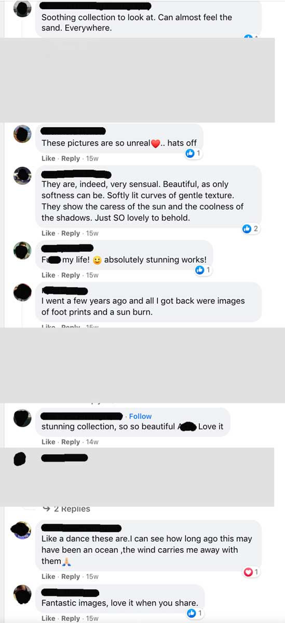The height and width of the screenshot is (623, 285).
Task: Click the like reaction icon on 'These pictures are so unreal'
Action: pyautogui.click(x=190, y=153)
